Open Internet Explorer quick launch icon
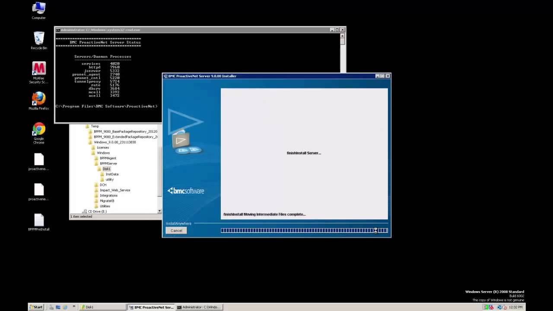This screenshot has height=311, width=553. 65,307
